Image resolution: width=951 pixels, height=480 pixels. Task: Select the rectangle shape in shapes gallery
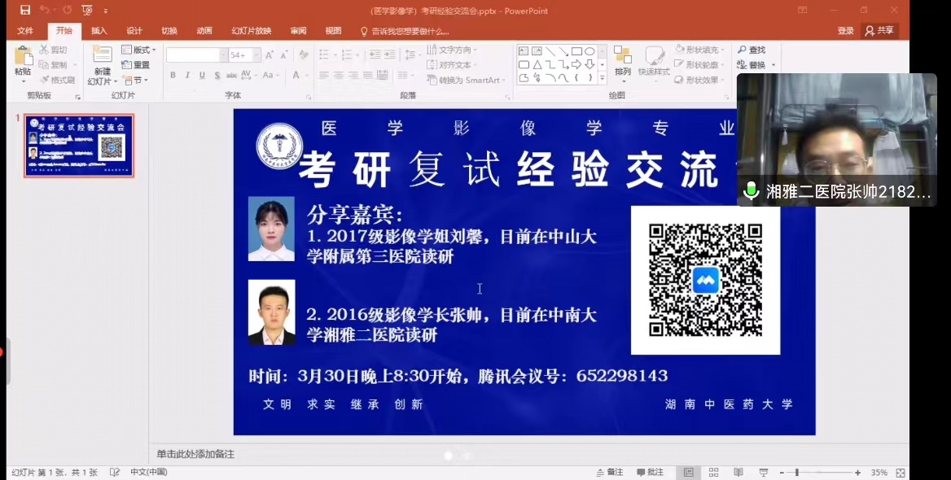(576, 51)
